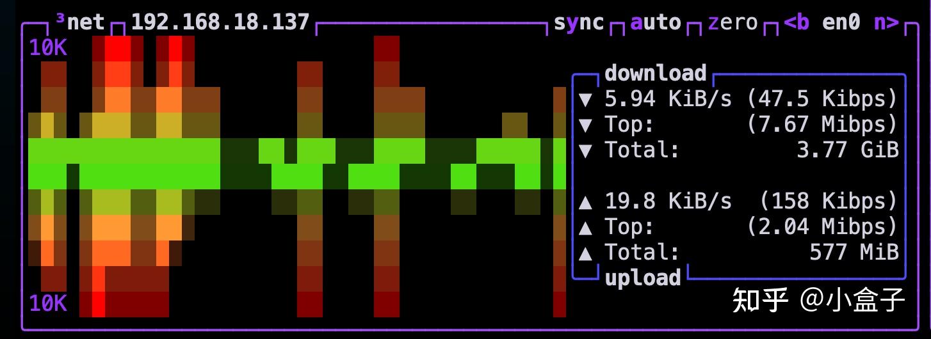
Task: Select previous interface with <b
Action: (797, 23)
